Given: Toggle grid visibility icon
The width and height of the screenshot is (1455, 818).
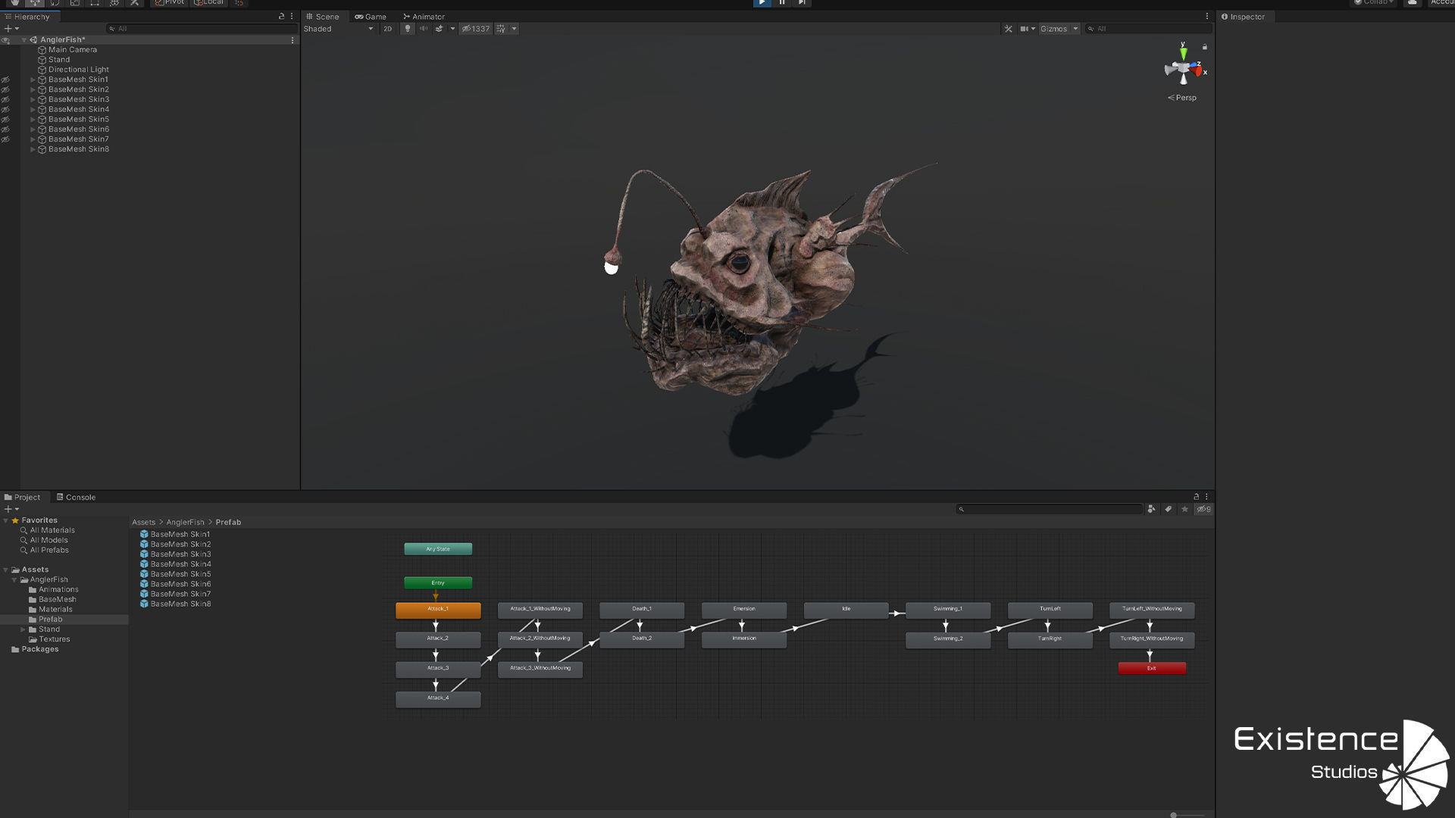Looking at the screenshot, I should point(501,29).
